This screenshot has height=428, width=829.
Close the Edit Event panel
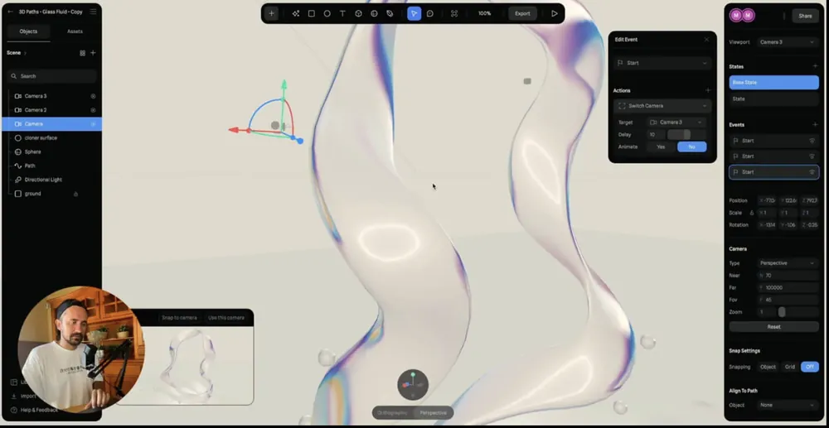click(706, 40)
